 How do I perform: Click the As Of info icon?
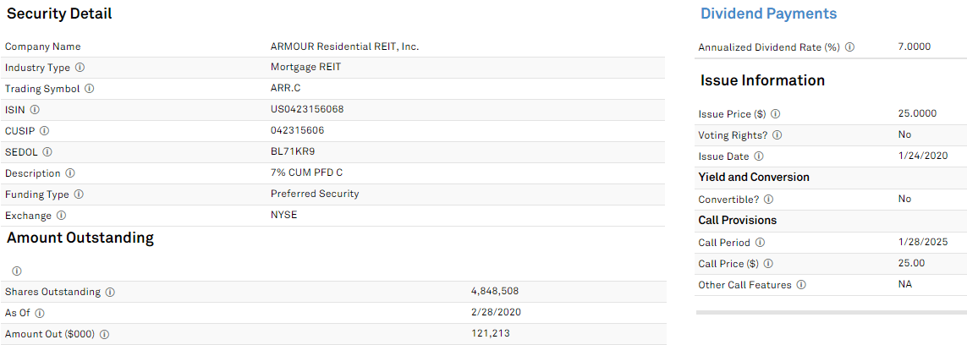pos(40,313)
